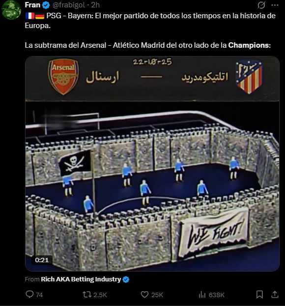View analytics via the bar chart icon

click(202, 295)
